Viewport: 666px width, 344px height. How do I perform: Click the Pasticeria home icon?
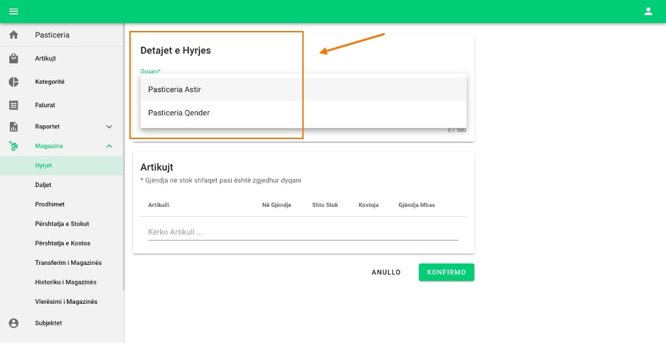[13, 35]
